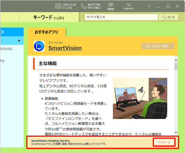
Task: Click the SmartVision app icon
Action: coord(39,46)
